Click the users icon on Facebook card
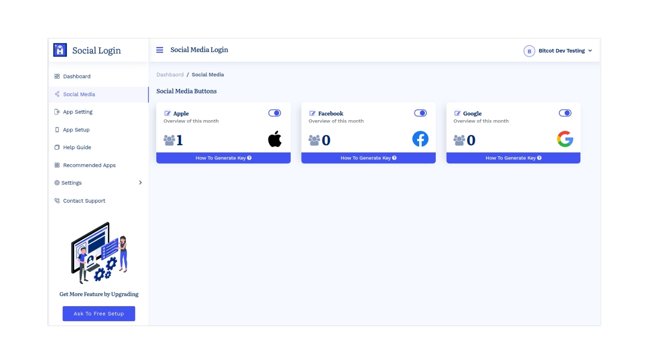This screenshot has height=364, width=648. point(314,140)
